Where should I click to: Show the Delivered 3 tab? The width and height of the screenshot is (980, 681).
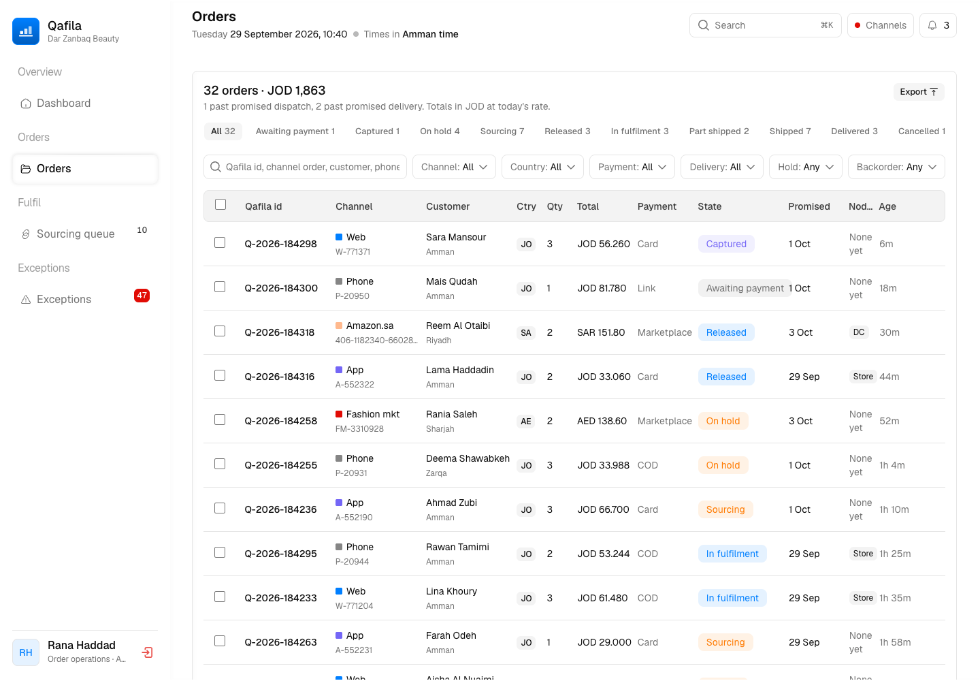tap(854, 131)
